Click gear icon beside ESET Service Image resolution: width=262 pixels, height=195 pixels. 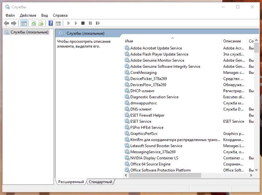coord(127,121)
